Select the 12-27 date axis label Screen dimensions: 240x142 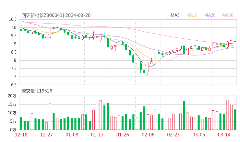click(x=46, y=135)
